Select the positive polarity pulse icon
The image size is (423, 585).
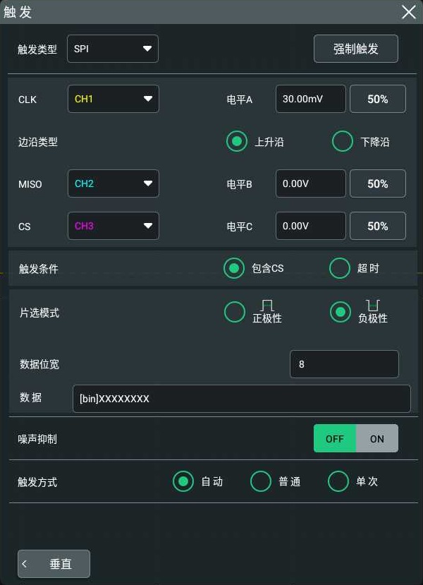[267, 306]
